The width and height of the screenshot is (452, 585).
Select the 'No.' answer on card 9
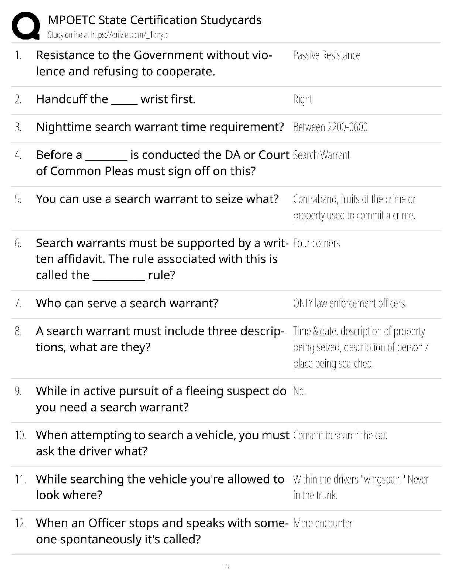[x=299, y=391]
